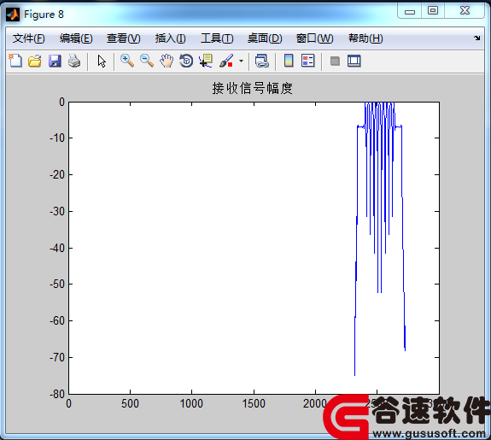Create a new figure with the toolbar icon
Image resolution: width=491 pixels, height=440 pixels.
click(x=15, y=61)
